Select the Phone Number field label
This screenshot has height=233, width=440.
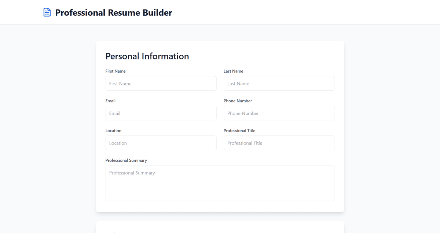[238, 101]
